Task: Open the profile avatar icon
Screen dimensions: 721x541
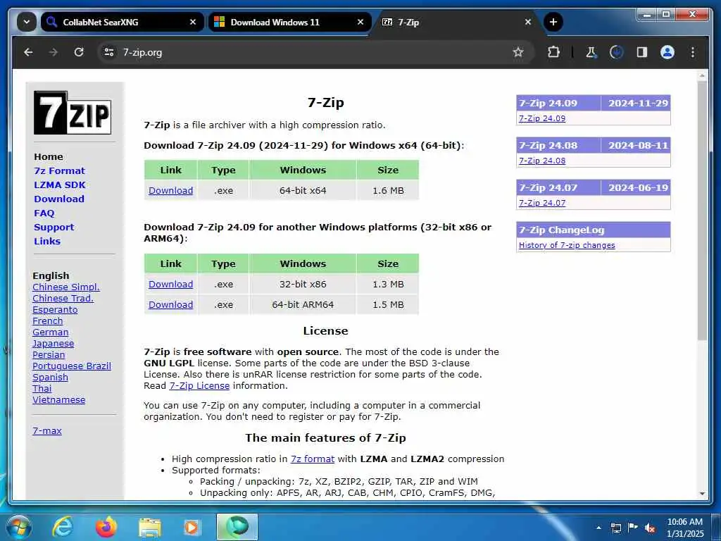Action: 667,52
